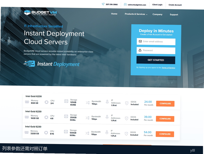Click the sales@budgetvm.com email link
Image resolution: width=204 pixels, height=154 pixels.
137,5
